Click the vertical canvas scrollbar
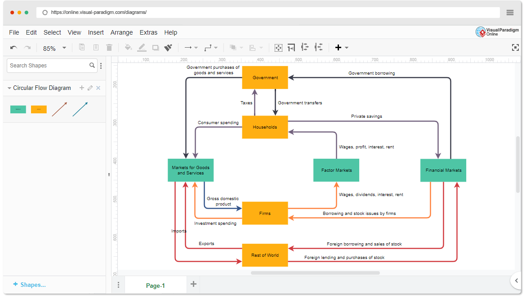Screen dimensions: 526x299 (x=518, y=165)
